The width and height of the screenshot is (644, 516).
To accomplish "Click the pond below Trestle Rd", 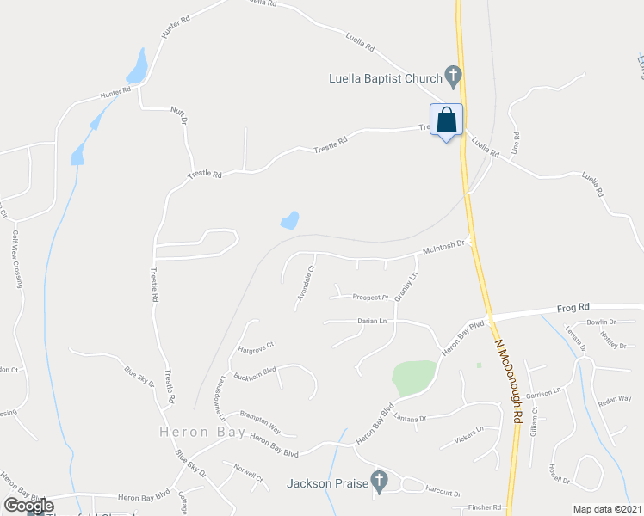I will (x=289, y=221).
